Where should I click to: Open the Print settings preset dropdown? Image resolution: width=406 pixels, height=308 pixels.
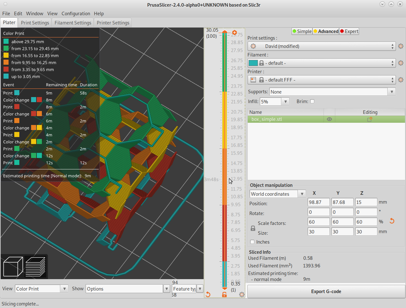click(322, 46)
